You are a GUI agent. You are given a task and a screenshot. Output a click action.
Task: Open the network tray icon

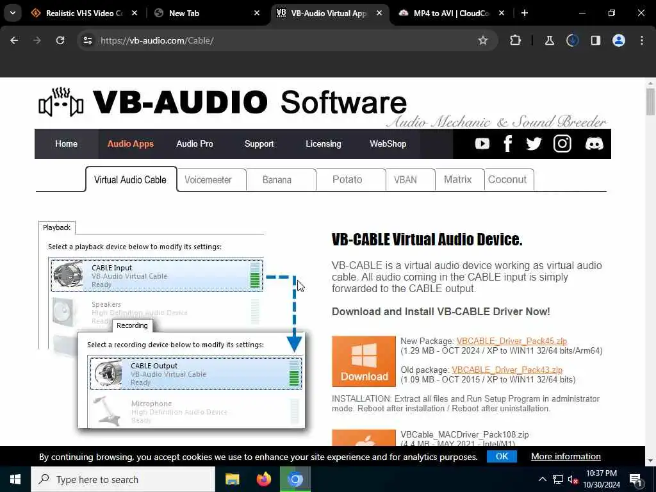(558, 479)
